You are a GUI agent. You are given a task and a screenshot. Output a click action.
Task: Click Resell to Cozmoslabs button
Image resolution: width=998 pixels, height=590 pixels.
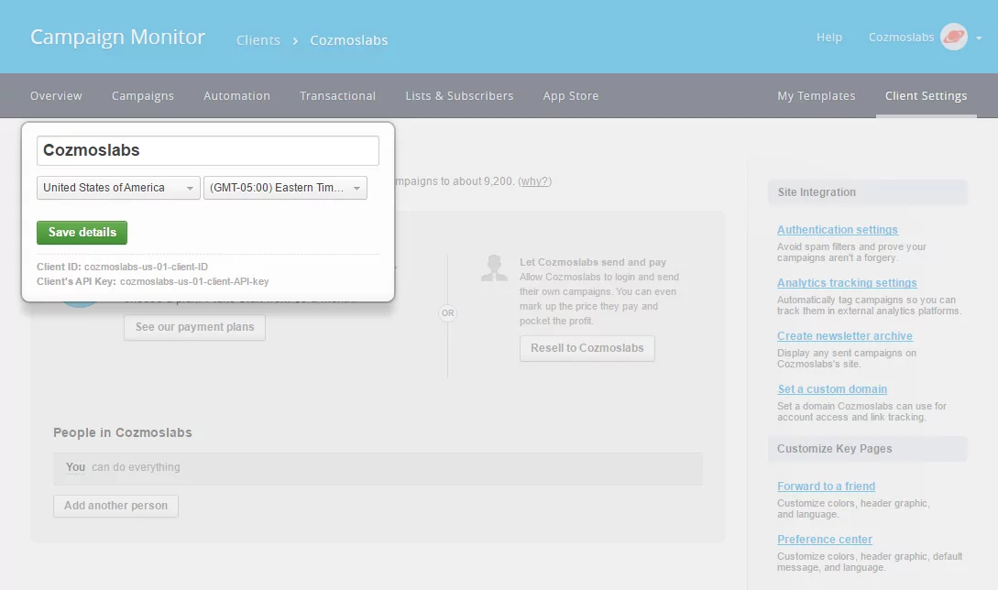point(587,348)
